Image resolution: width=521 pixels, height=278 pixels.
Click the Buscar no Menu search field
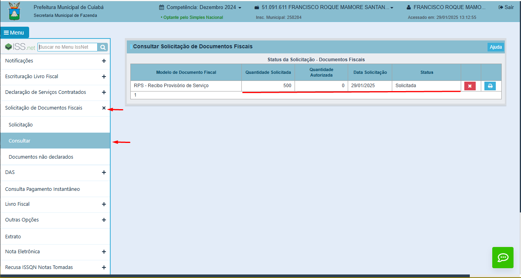pos(67,47)
